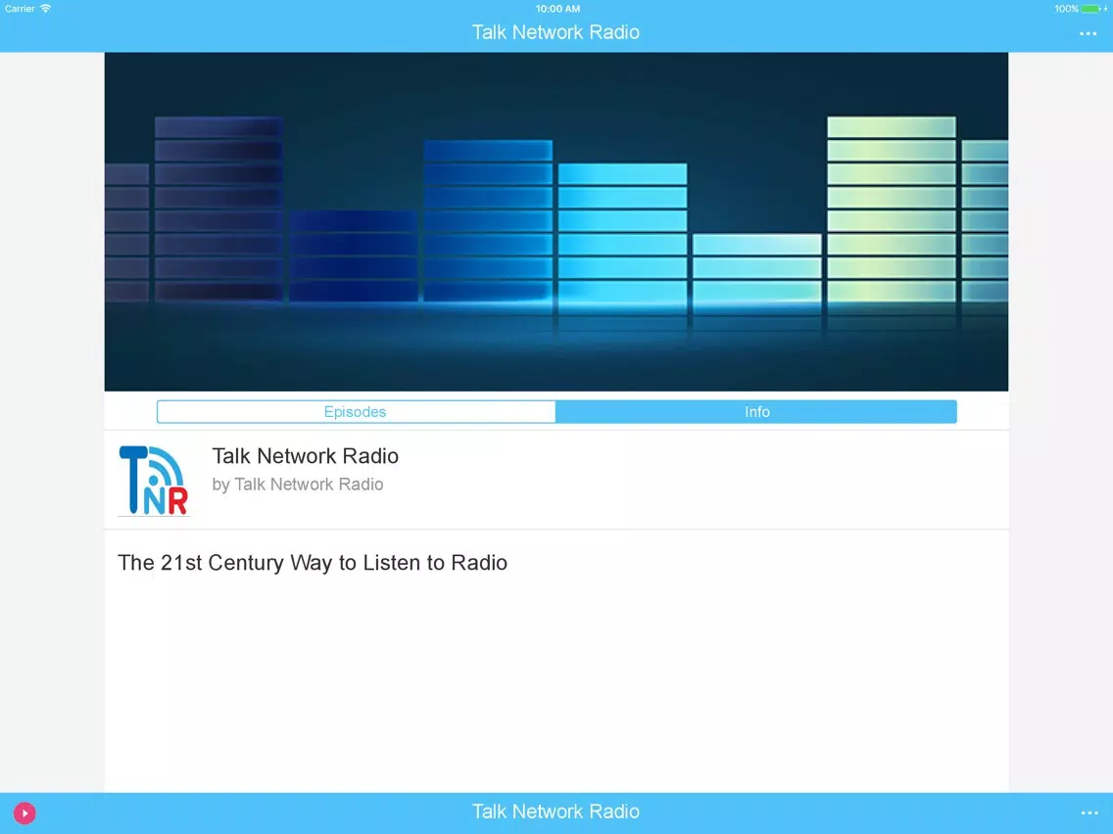
Task: Tap the 21st Century description text
Action: (313, 563)
